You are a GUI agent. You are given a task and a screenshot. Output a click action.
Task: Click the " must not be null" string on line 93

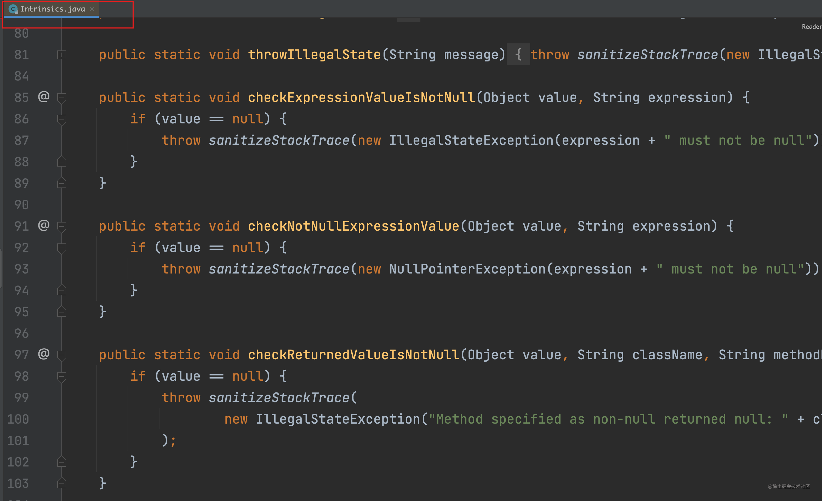(730, 269)
